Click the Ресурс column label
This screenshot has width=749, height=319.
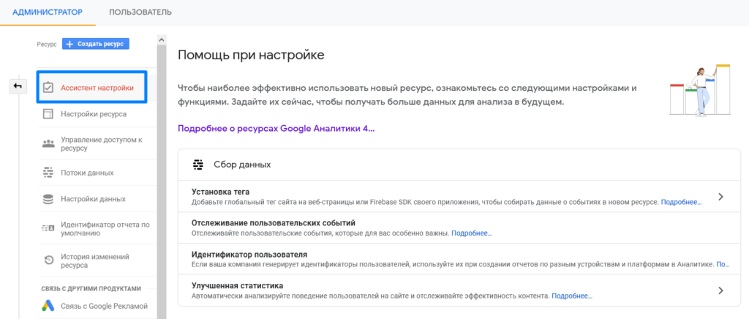tap(46, 45)
